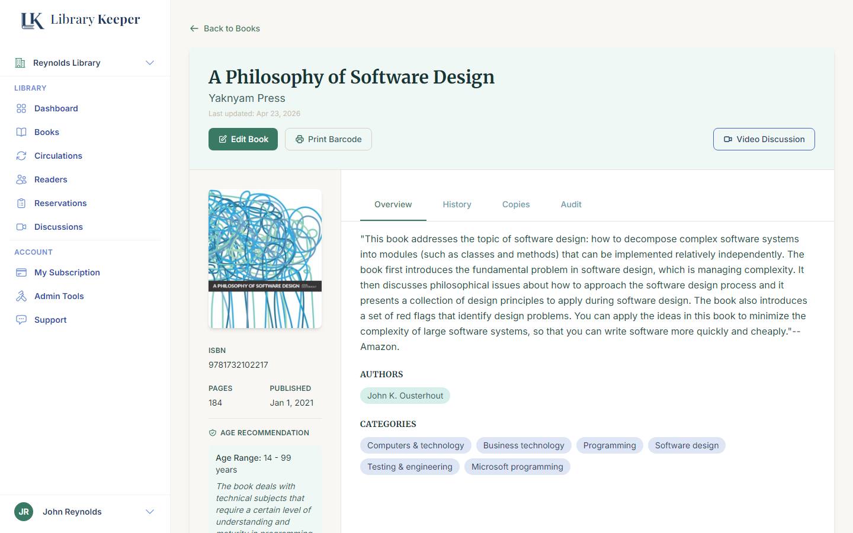
Task: Click the Reservations clipboard icon
Action: [x=21, y=203]
